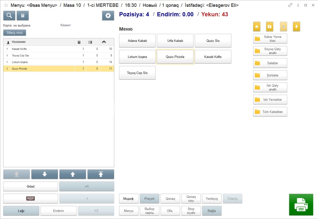Open the Türk Kababları category folder

[270, 112]
